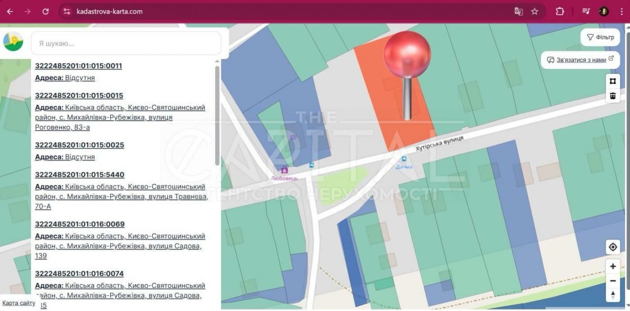Viewport: 630px width, 311px height.
Task: Open parcel 3222485201:01:015:0015
Action: 79,95
